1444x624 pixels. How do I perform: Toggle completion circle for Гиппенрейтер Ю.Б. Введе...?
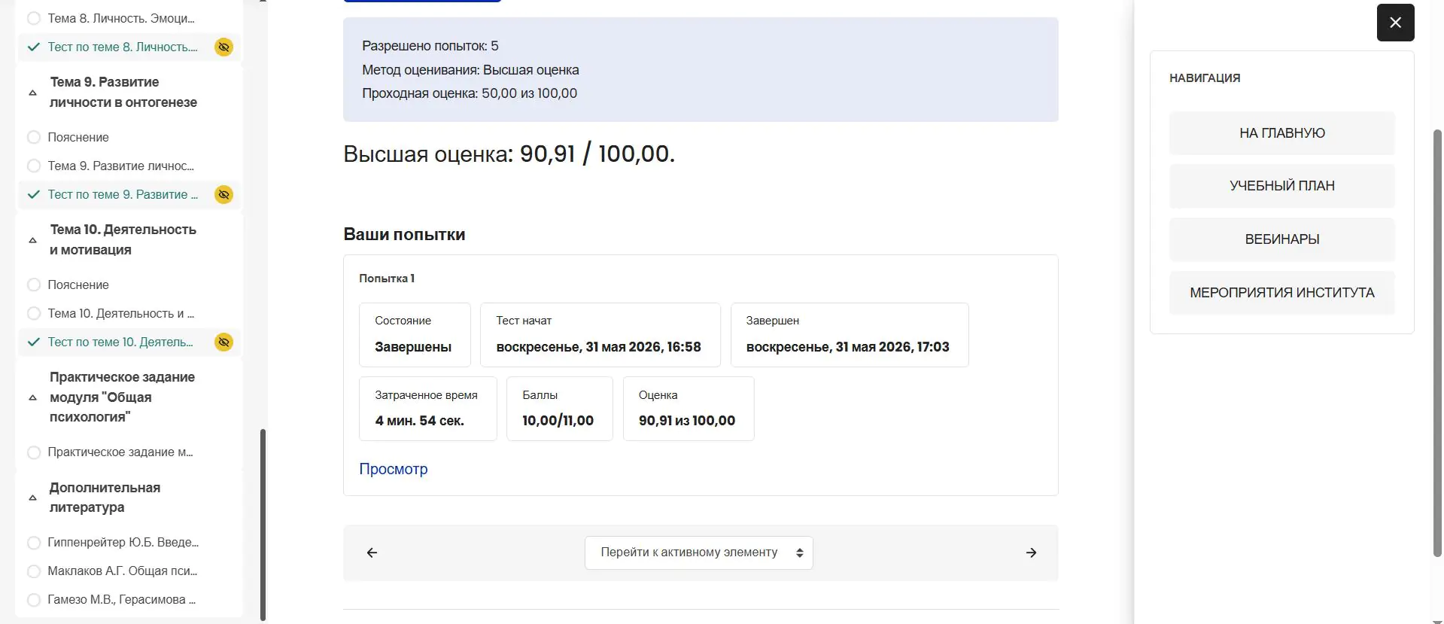33,543
